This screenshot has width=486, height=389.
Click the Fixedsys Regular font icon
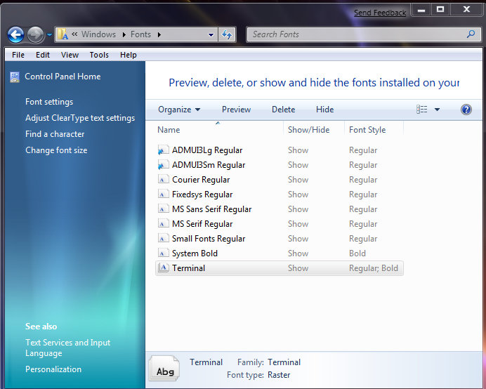(x=163, y=194)
